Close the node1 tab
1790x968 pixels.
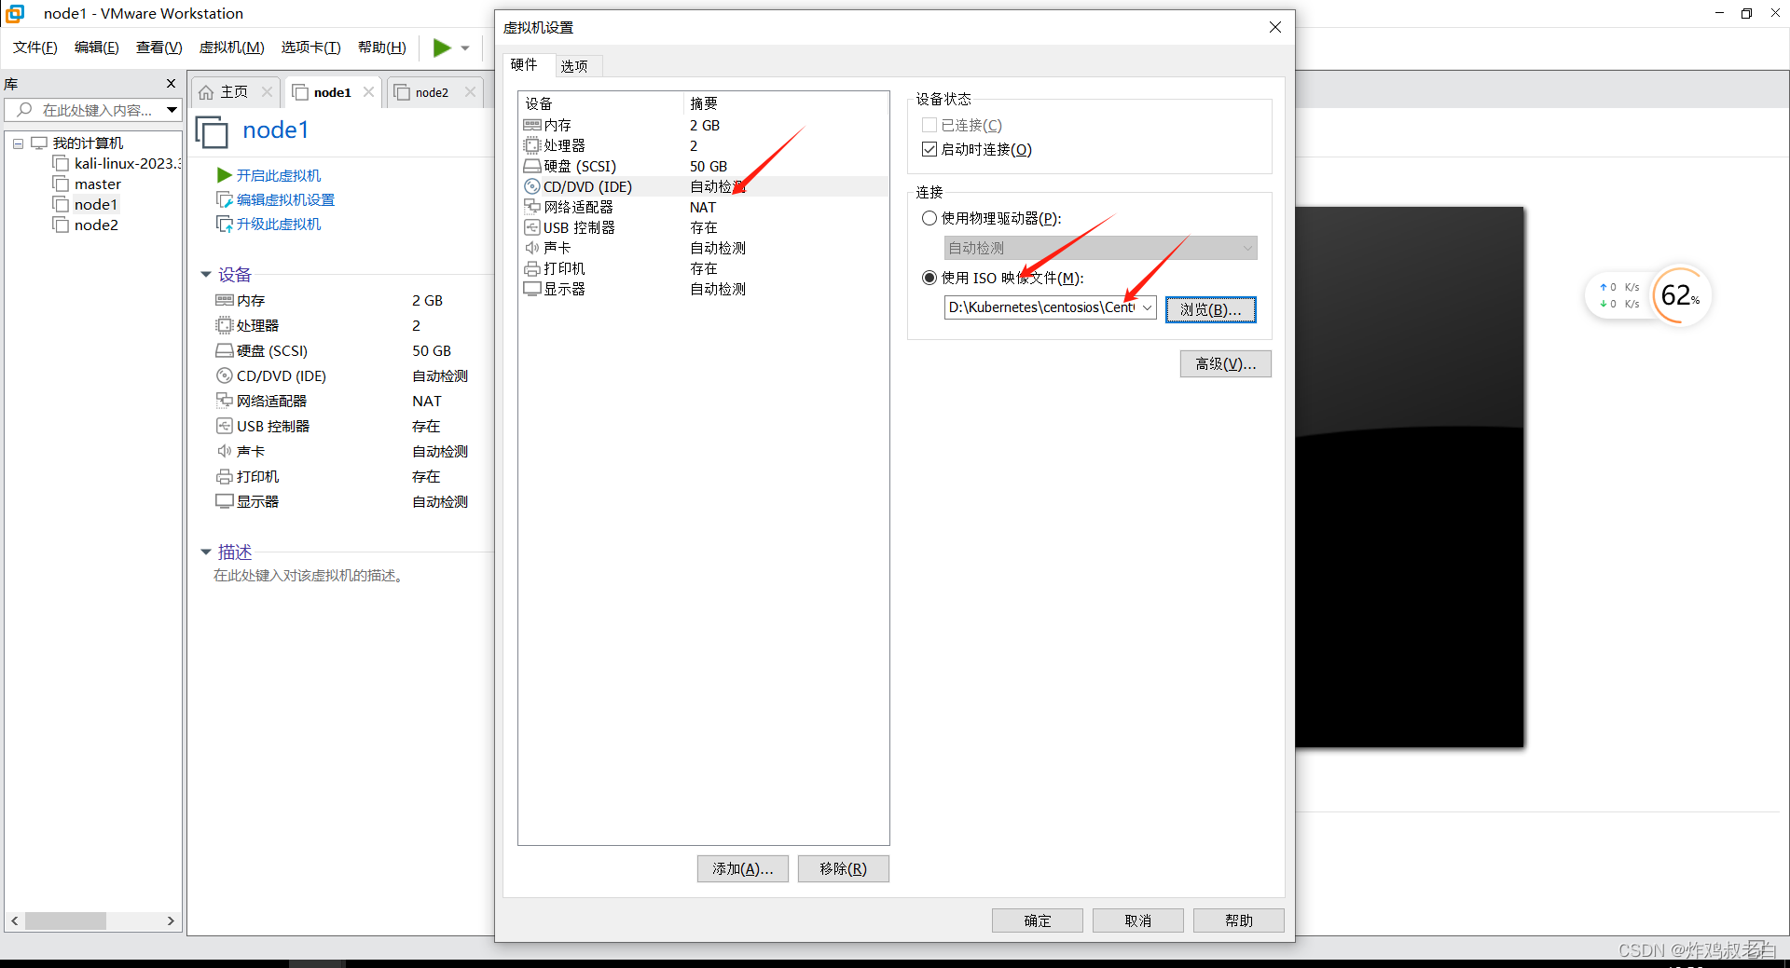click(x=369, y=92)
